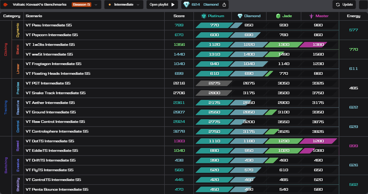Click the Precise energy value 485
Image resolution: width=368 pixels, height=194 pixels.
[x=354, y=88]
